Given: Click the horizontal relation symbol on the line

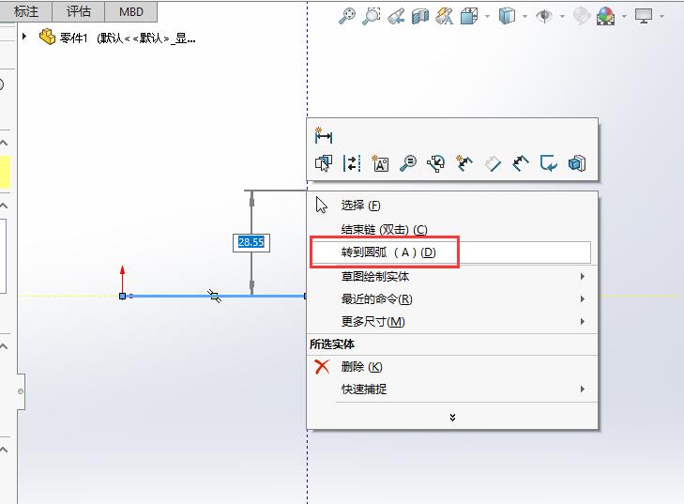Looking at the screenshot, I should pos(214,296).
